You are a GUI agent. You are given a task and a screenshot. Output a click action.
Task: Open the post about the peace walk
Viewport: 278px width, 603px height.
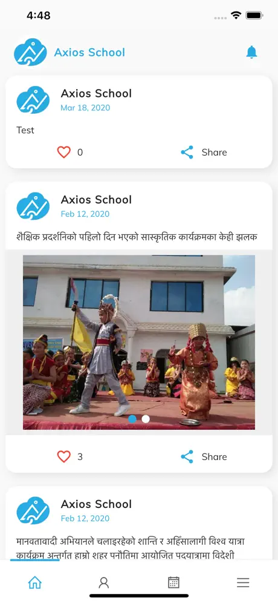[x=131, y=549]
